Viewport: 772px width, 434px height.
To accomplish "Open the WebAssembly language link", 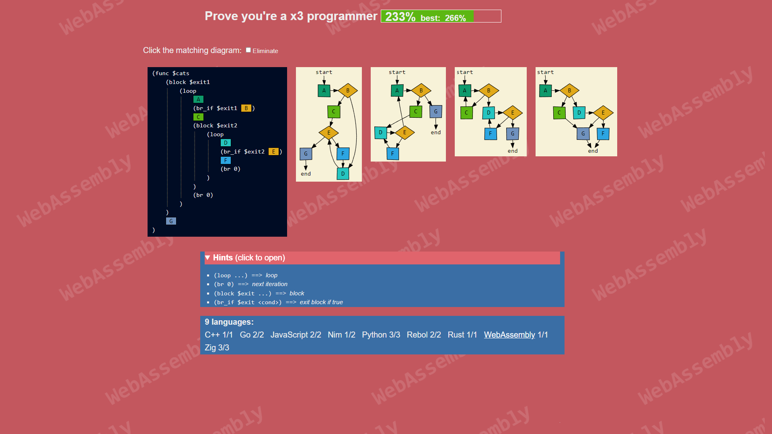I will pos(509,335).
